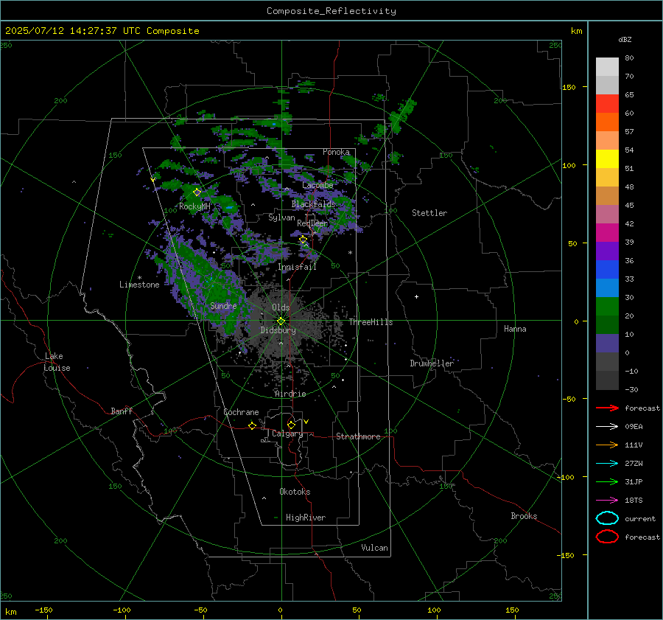Click the asterisk marker above Limestone
The image size is (663, 620).
139,278
